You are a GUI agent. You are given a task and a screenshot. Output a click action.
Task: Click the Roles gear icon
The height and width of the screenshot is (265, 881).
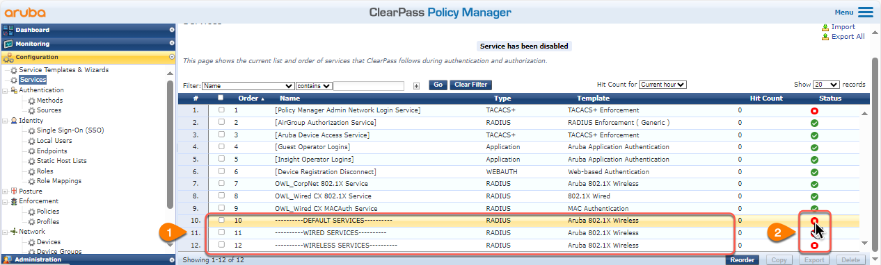31,171
